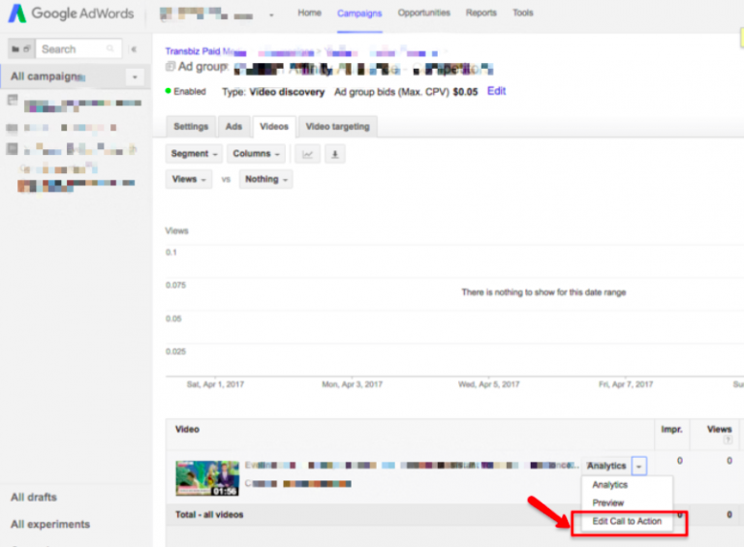Choose Analytics from the dropdown menu

tap(609, 485)
